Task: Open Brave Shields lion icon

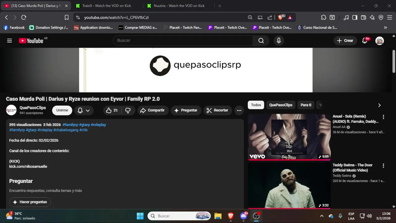Action: point(280,17)
